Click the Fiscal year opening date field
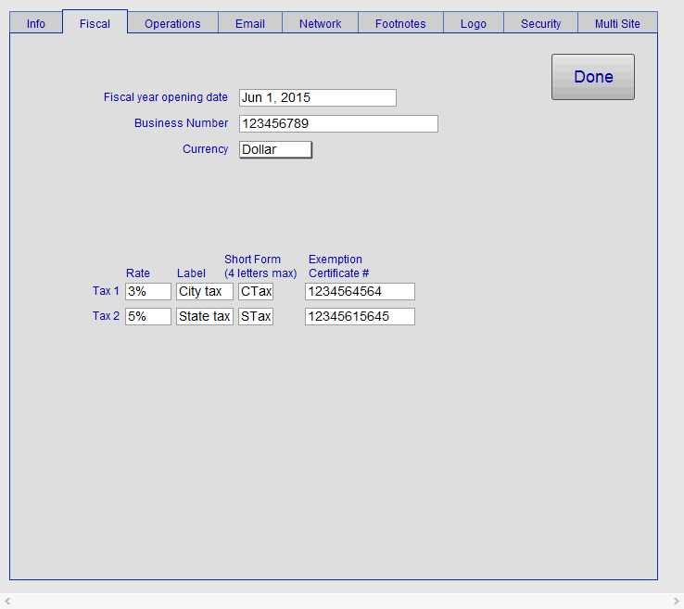684x609 pixels. [x=317, y=97]
